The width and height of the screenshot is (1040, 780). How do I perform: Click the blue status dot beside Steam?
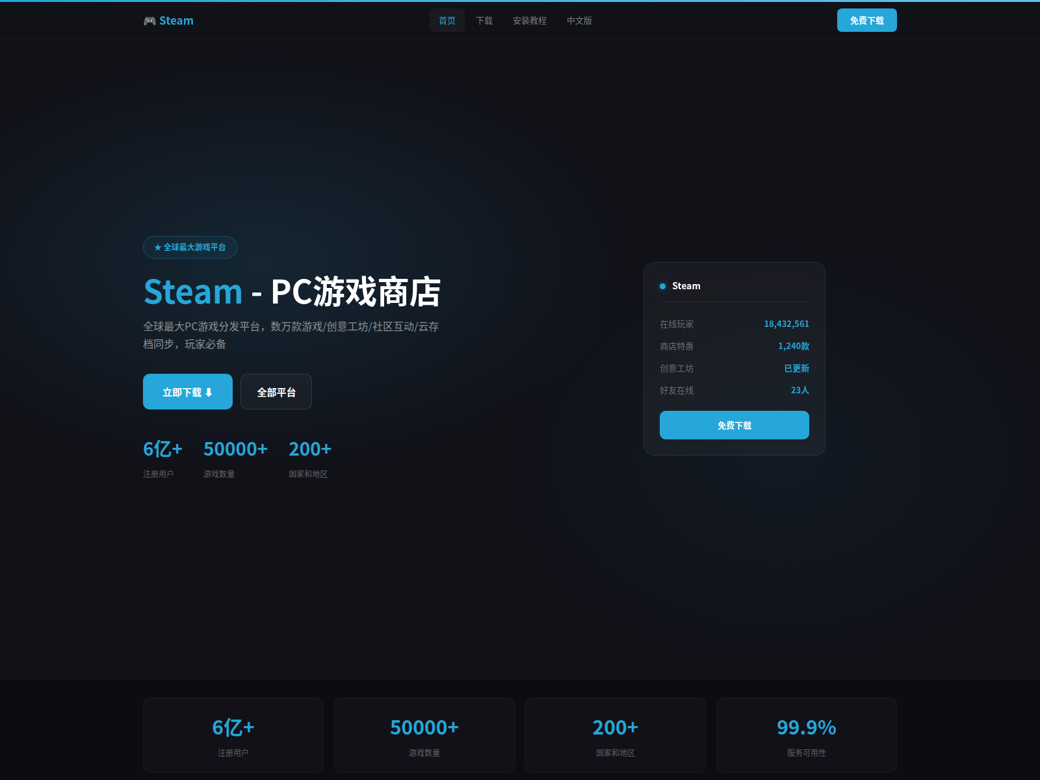pos(662,286)
